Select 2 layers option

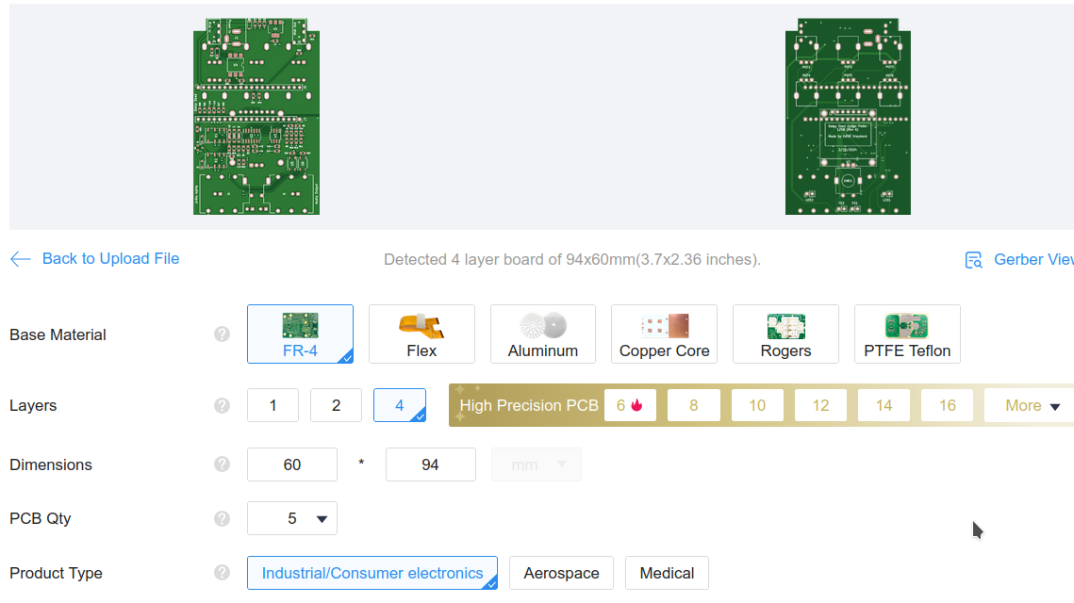tap(336, 405)
